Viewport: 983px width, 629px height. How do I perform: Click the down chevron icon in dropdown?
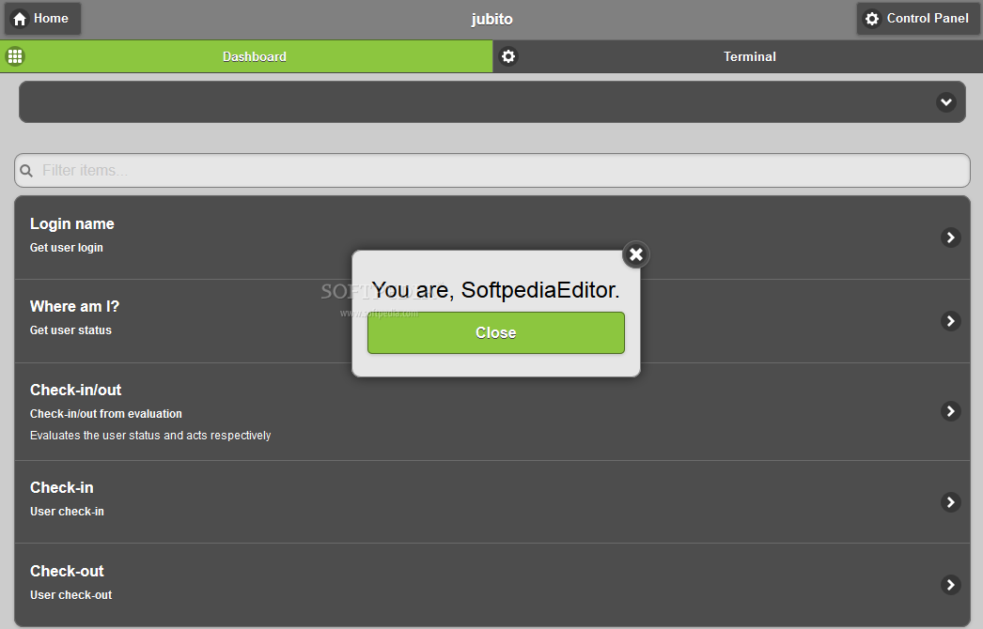946,101
